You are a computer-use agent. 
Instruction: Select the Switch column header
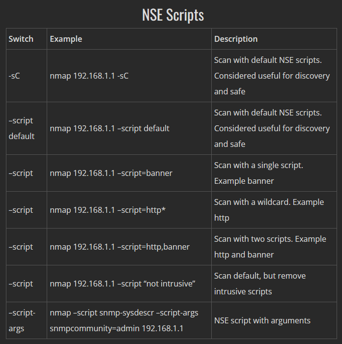(x=21, y=39)
